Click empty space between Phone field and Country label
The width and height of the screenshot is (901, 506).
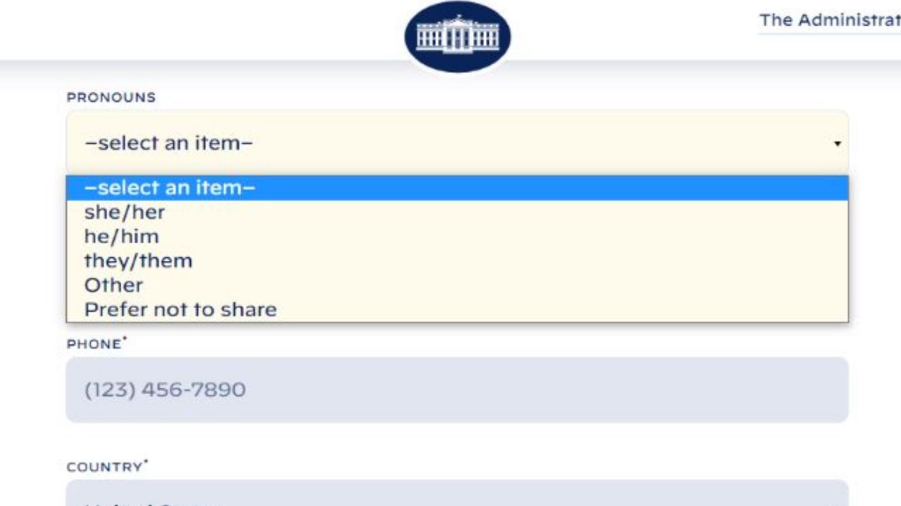(x=457, y=444)
